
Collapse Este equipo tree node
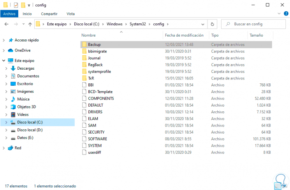[4, 60]
